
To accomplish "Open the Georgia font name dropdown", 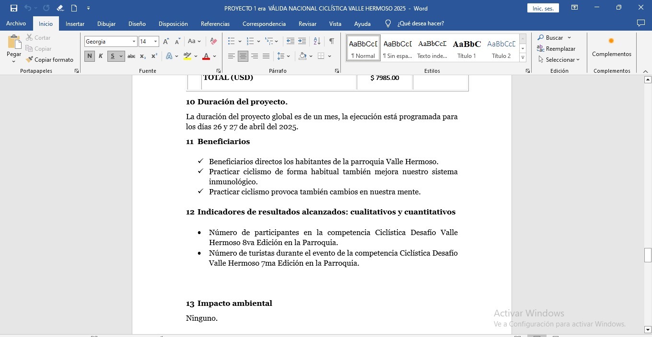I will pos(134,42).
